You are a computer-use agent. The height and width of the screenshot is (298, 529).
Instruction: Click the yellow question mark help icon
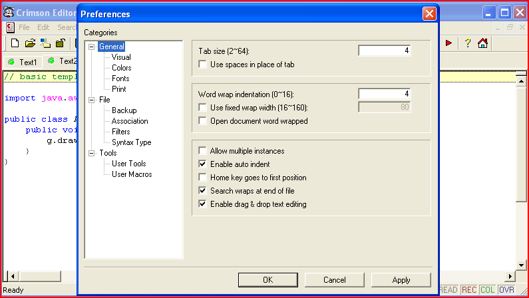point(468,43)
